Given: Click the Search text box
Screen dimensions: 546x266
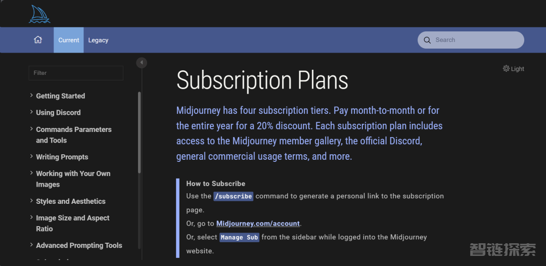Looking at the screenshot, I should click(x=475, y=40).
